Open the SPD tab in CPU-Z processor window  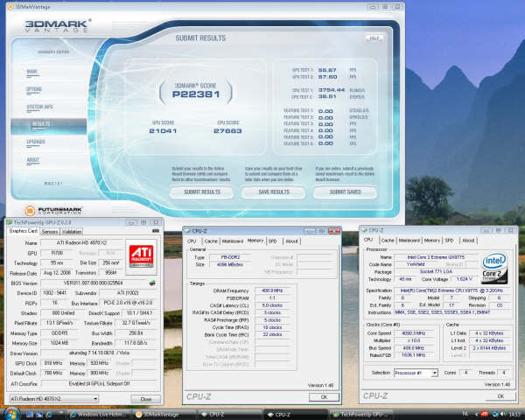(x=449, y=241)
